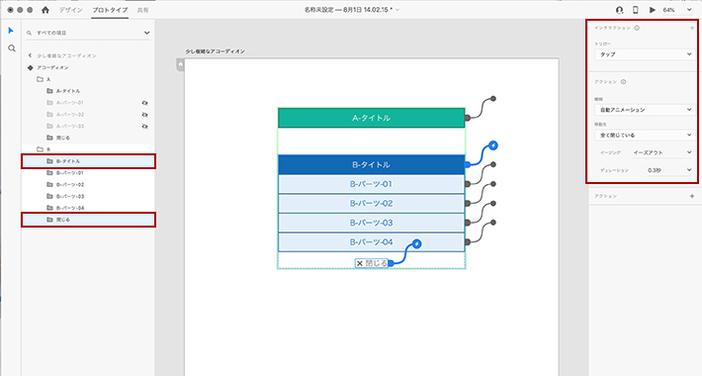Select the B-タイトル layer row

pos(88,161)
